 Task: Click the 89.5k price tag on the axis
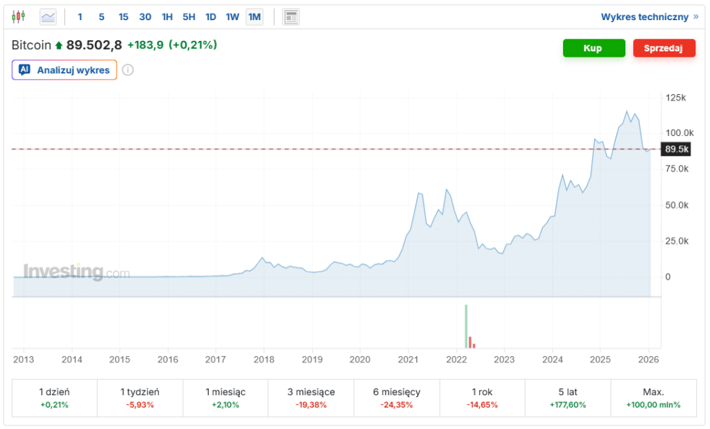tap(675, 148)
